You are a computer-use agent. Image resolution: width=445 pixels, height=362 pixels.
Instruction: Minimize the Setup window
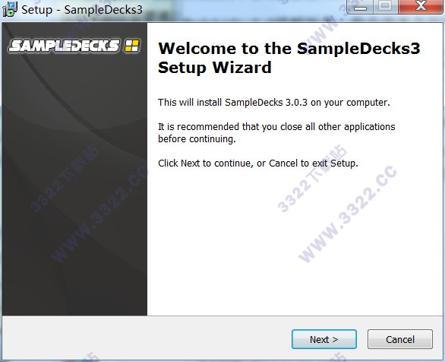click(361, 7)
